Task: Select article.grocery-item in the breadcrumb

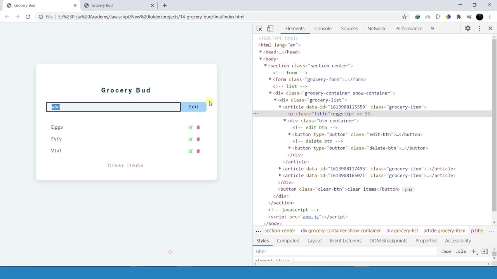Action: tap(444, 231)
